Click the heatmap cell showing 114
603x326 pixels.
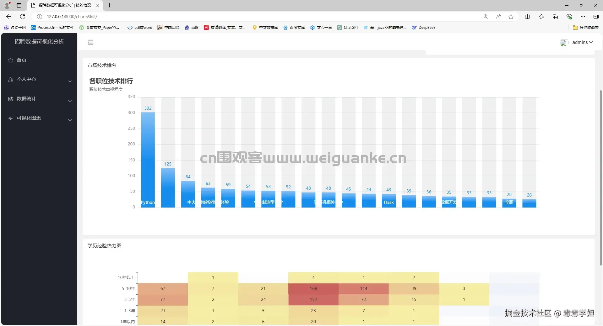pos(364,289)
